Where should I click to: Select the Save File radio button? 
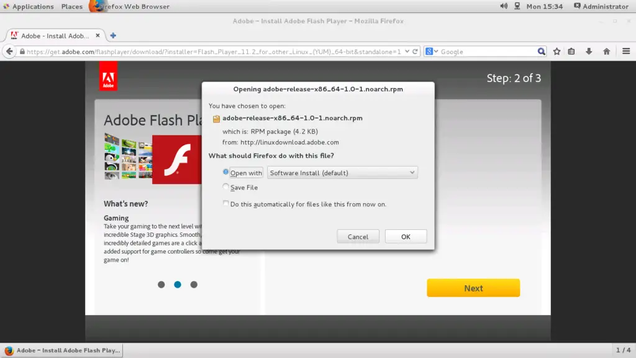225,186
